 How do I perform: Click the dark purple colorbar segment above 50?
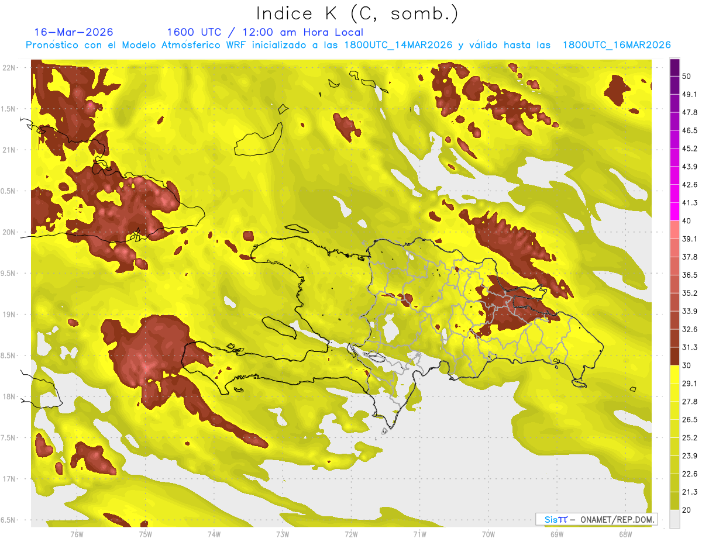pos(675,68)
